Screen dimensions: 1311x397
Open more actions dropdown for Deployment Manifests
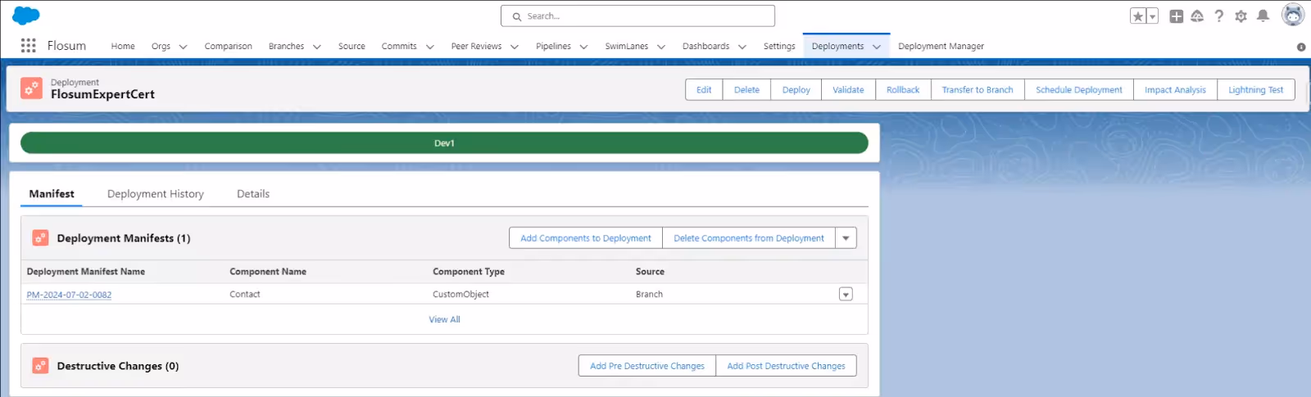pyautogui.click(x=846, y=238)
